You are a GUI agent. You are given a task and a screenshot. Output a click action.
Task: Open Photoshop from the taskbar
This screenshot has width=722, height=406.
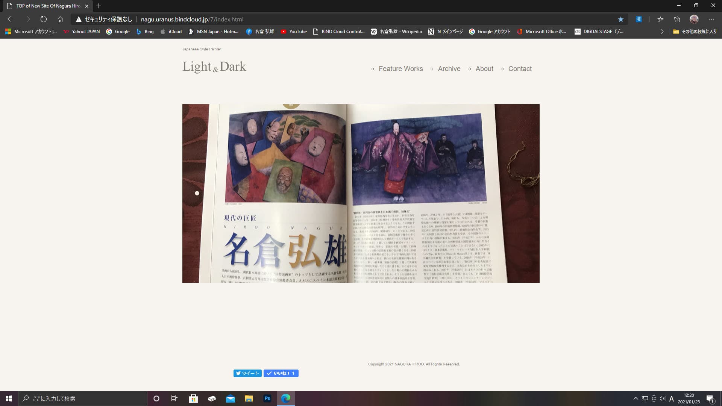click(x=267, y=398)
